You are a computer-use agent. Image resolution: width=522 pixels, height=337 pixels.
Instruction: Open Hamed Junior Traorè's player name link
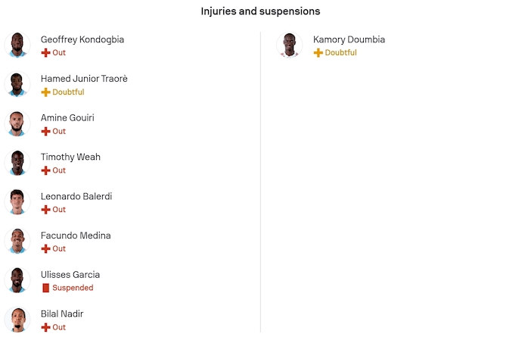[x=84, y=79]
